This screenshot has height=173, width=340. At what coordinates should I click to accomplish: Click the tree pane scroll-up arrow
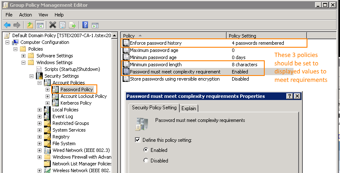[115, 35]
